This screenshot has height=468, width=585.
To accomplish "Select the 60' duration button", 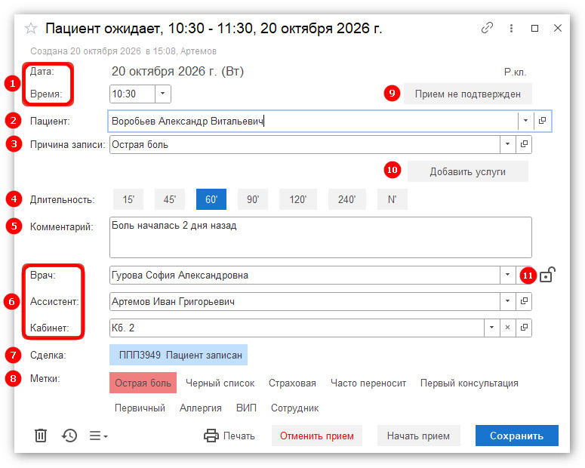I will pos(211,199).
